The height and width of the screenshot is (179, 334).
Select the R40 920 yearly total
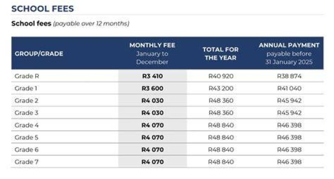pos(221,76)
